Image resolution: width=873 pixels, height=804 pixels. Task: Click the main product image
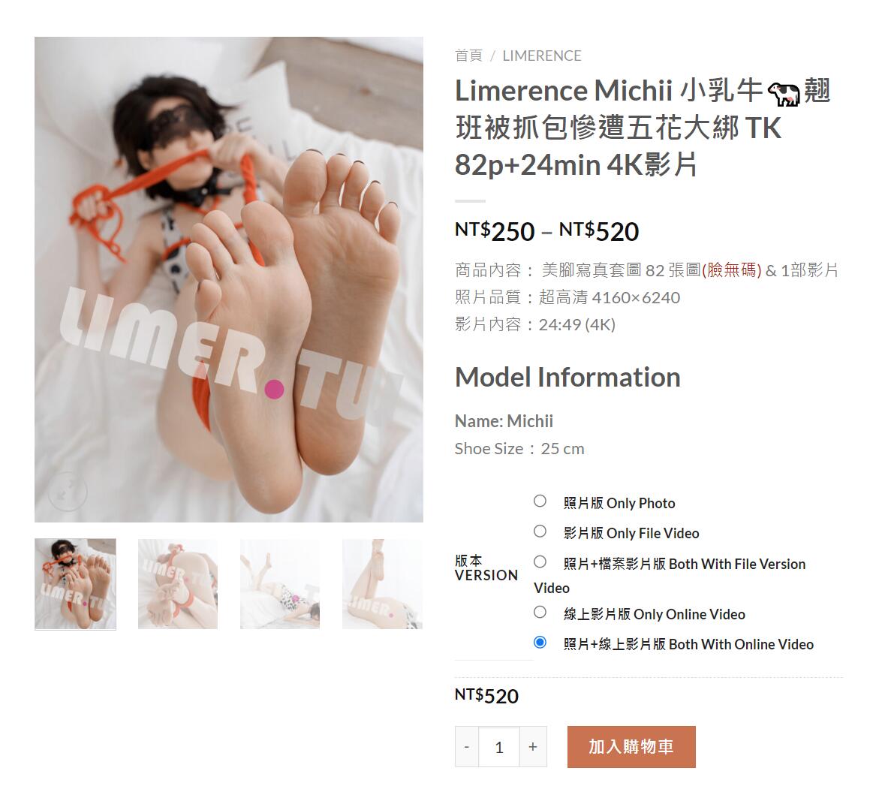pos(229,279)
